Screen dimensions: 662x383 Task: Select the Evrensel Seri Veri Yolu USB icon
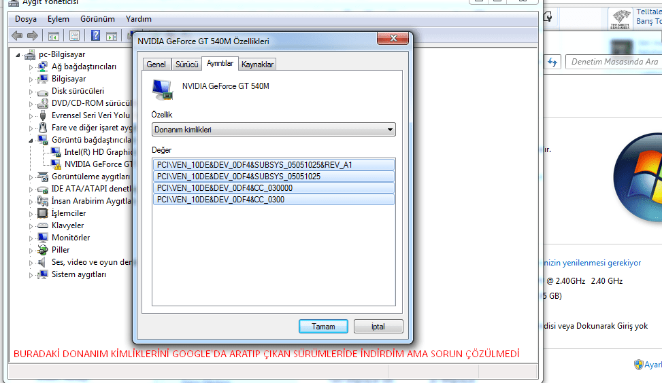[x=42, y=115]
